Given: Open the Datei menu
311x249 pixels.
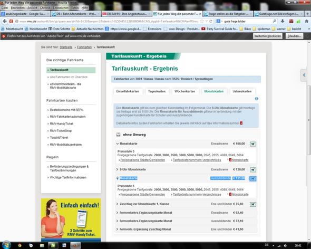Looking at the screenshot, I should [x=5, y=8].
